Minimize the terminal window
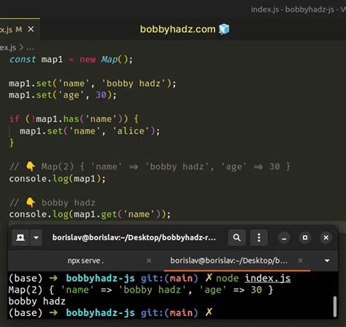The height and width of the screenshot is (327, 346). tap(284, 237)
